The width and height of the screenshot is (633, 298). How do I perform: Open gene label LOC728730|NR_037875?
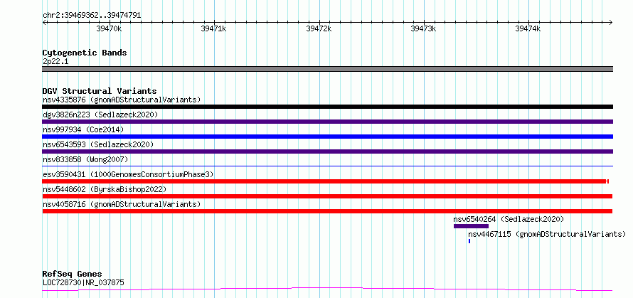(x=83, y=282)
